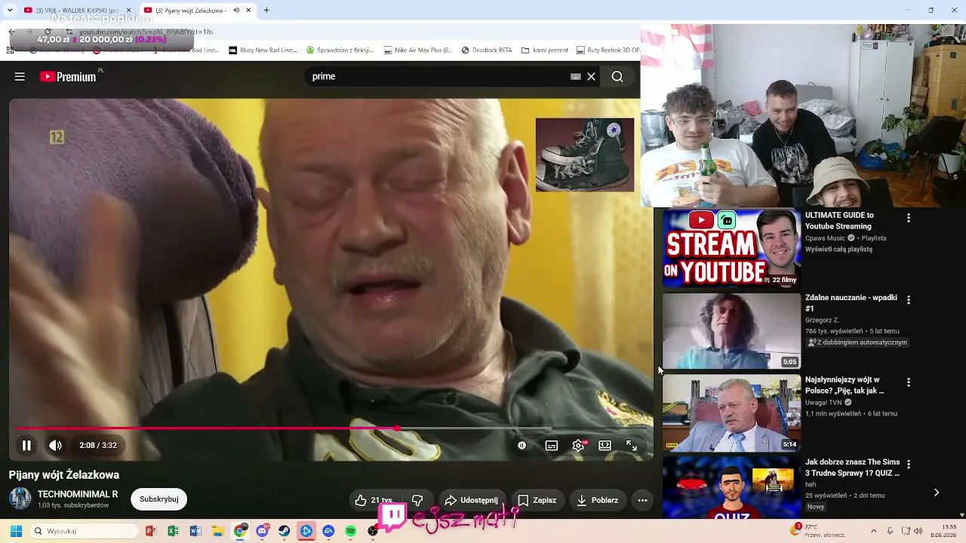
Task: Open options menu for The Sims quiz video
Action: (909, 465)
